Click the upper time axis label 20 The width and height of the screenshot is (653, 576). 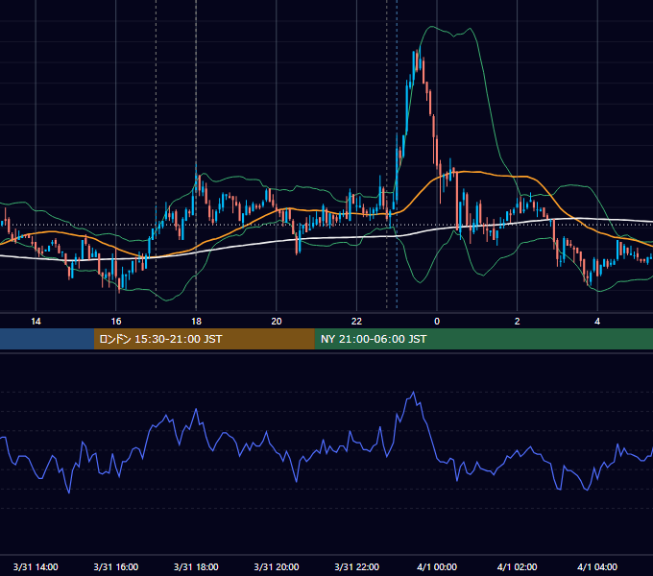click(x=277, y=322)
